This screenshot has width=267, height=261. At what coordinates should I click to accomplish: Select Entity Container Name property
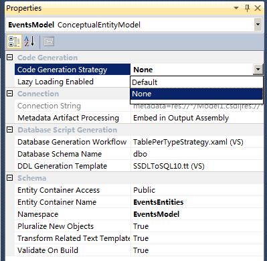click(x=72, y=202)
